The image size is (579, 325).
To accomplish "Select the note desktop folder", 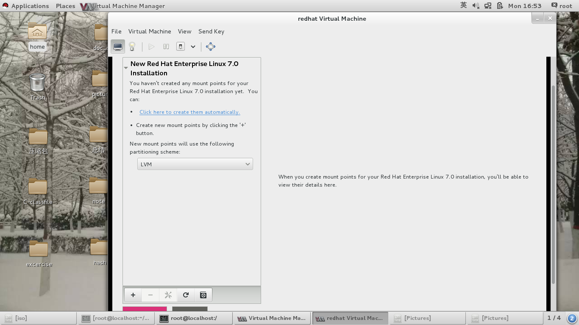I will (x=99, y=191).
